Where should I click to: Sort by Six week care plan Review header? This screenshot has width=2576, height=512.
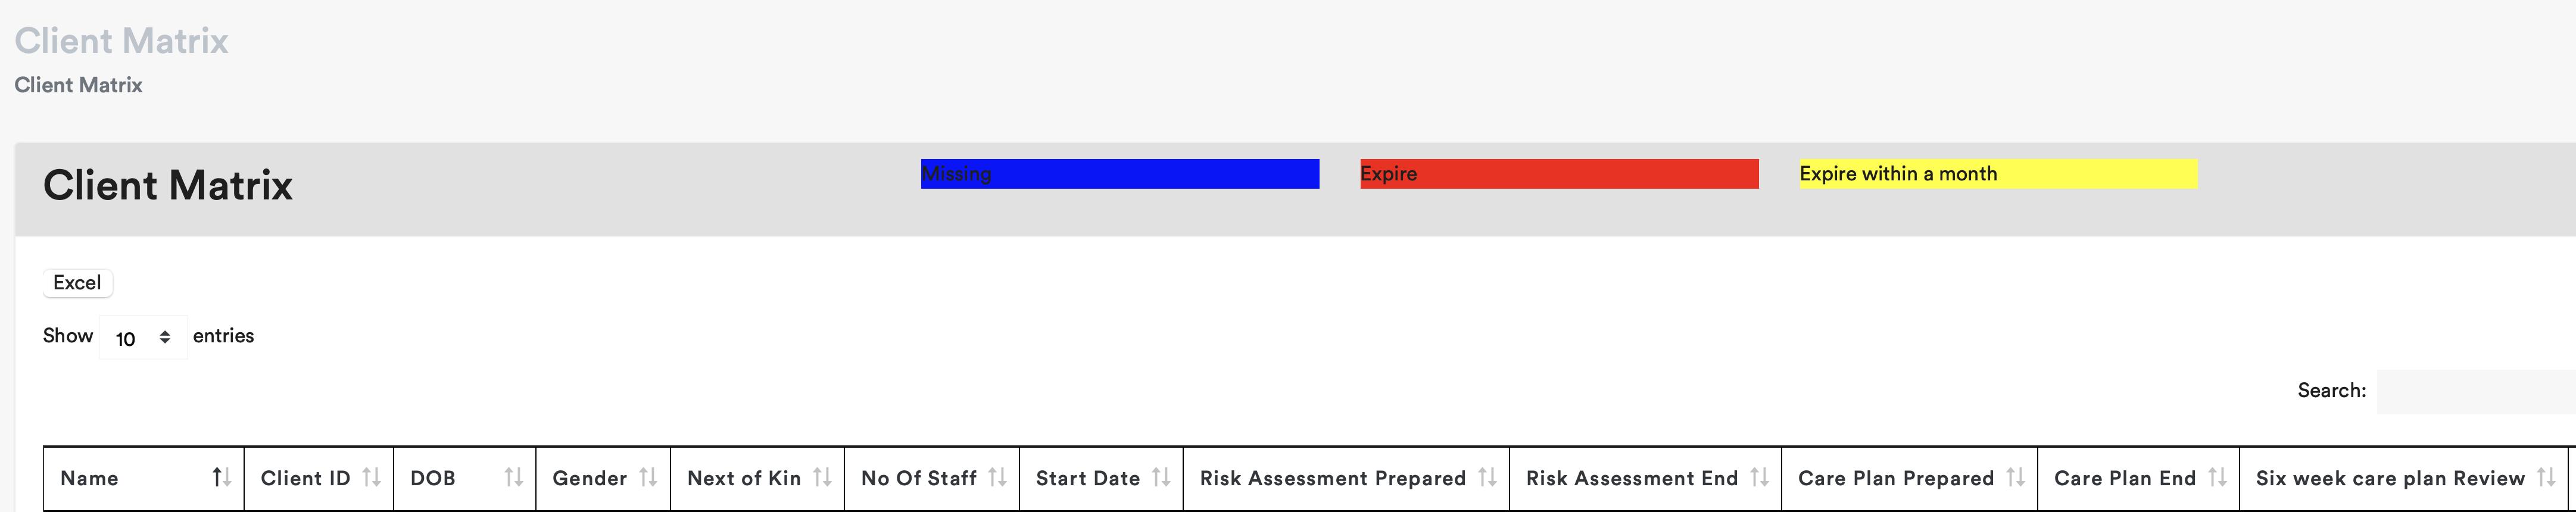click(x=2389, y=478)
